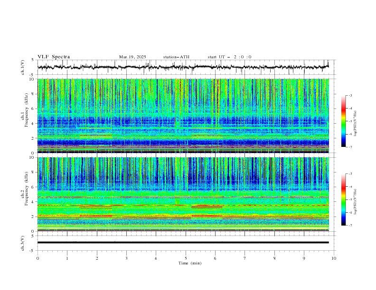376x290 pixels.
Task: Click the time axis tick label '10'
Action: click(334, 258)
